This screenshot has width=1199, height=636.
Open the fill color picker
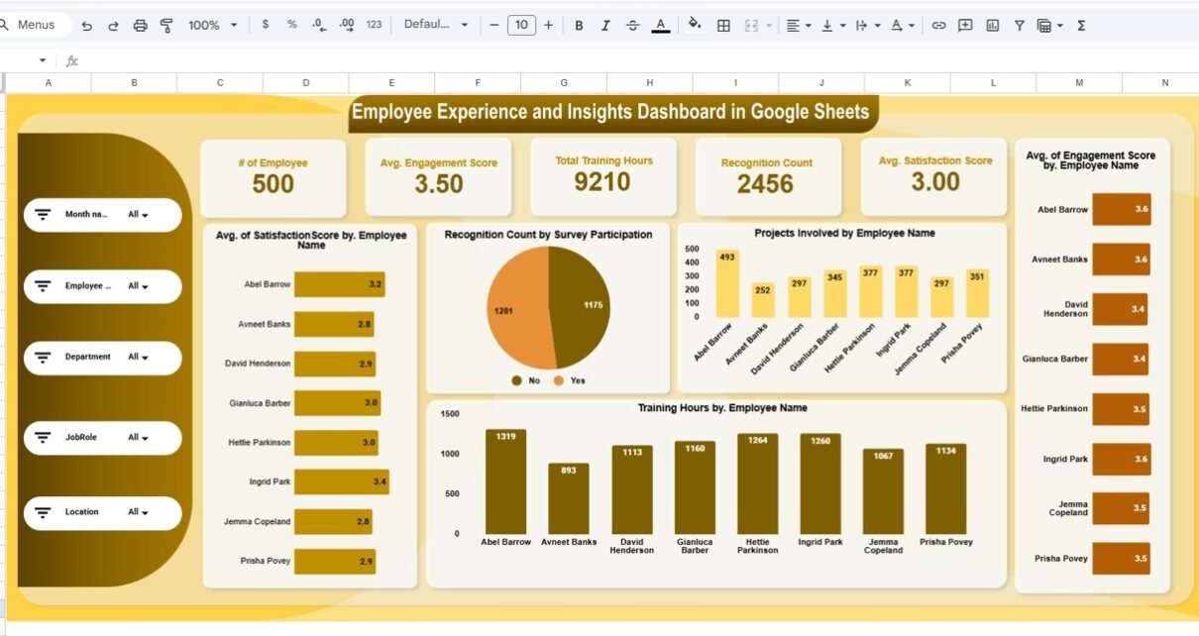point(695,25)
